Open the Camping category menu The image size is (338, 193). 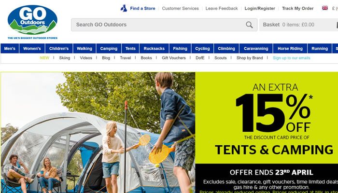(109, 48)
